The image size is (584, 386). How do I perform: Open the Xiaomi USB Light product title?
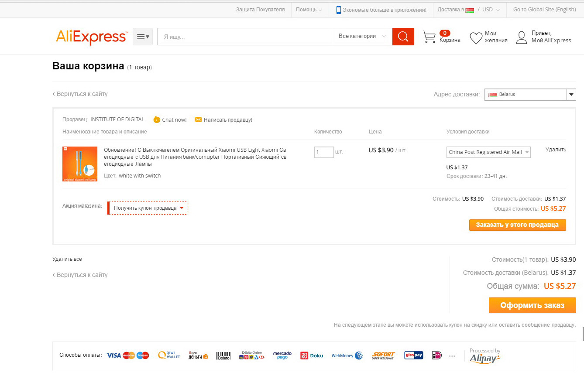tap(195, 157)
